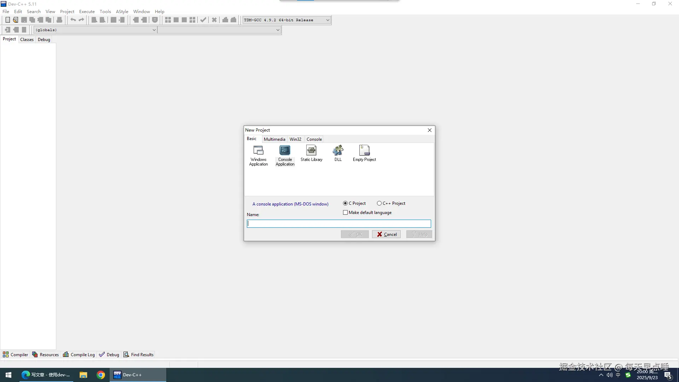Select the C Project radio button
This screenshot has width=679, height=382.
tap(345, 203)
